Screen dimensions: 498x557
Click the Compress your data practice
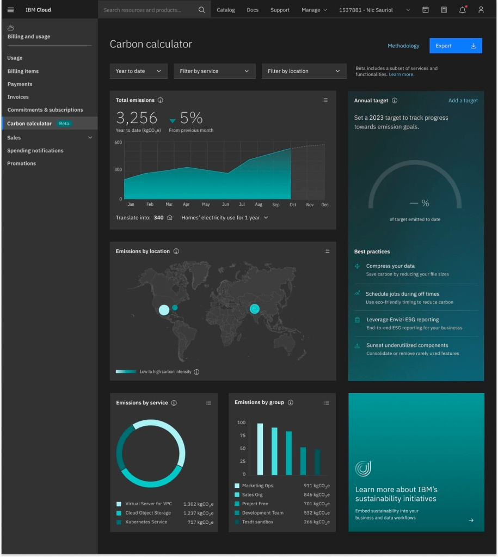tap(416, 270)
